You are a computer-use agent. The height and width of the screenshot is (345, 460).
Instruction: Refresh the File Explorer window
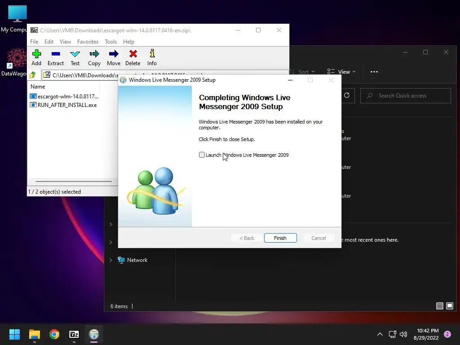coord(347,95)
